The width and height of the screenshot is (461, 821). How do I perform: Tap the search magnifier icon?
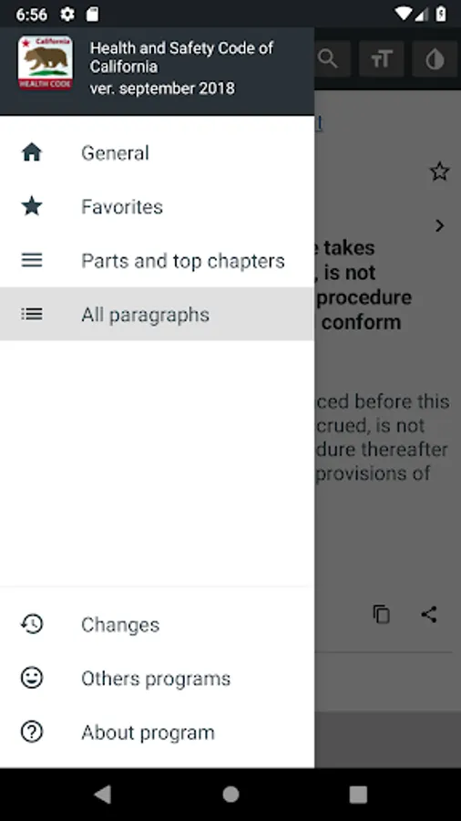(x=328, y=58)
